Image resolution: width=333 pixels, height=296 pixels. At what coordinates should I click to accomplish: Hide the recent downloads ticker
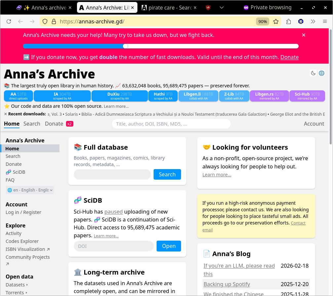[6, 114]
